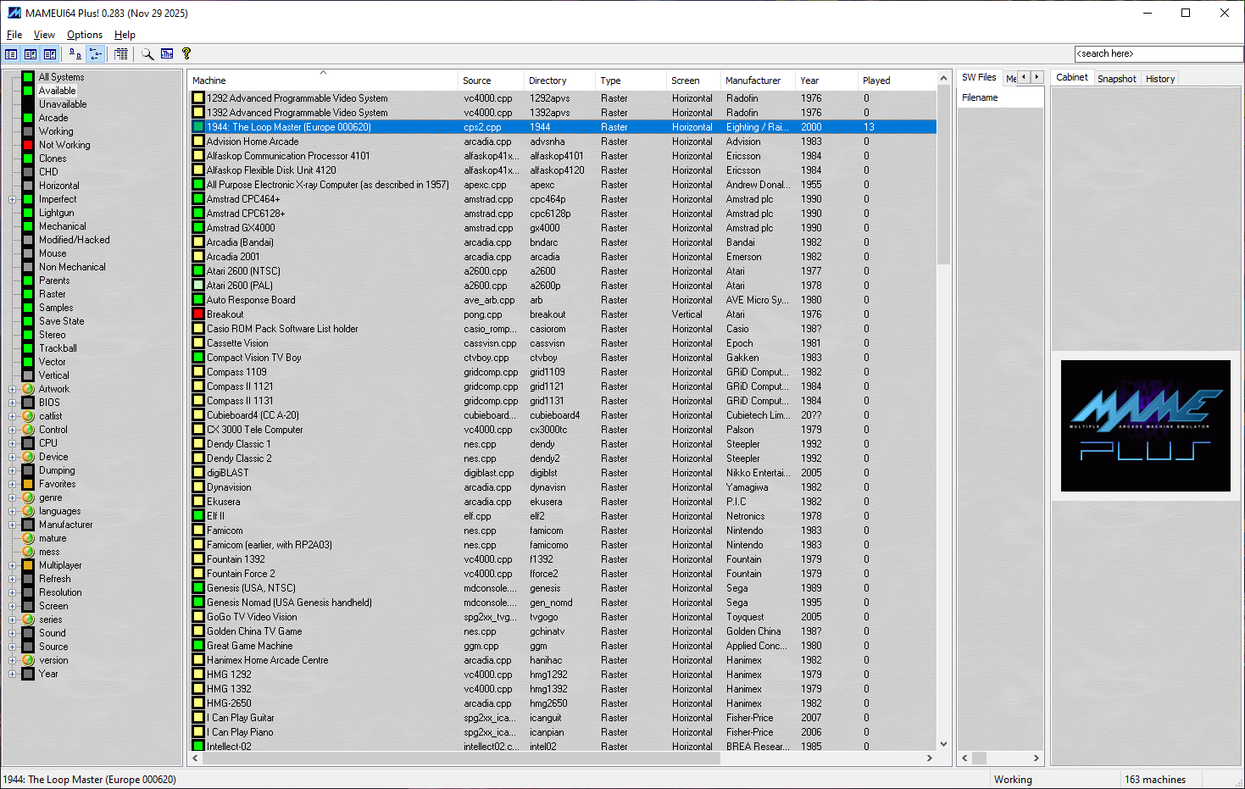Open the Options menu
Image resolution: width=1245 pixels, height=789 pixels.
click(84, 35)
